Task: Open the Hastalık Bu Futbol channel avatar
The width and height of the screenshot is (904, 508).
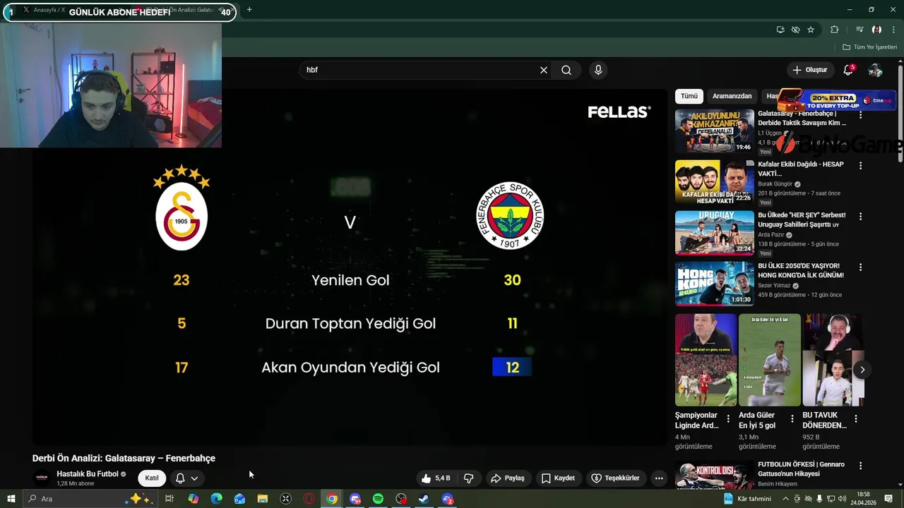Action: (x=42, y=478)
